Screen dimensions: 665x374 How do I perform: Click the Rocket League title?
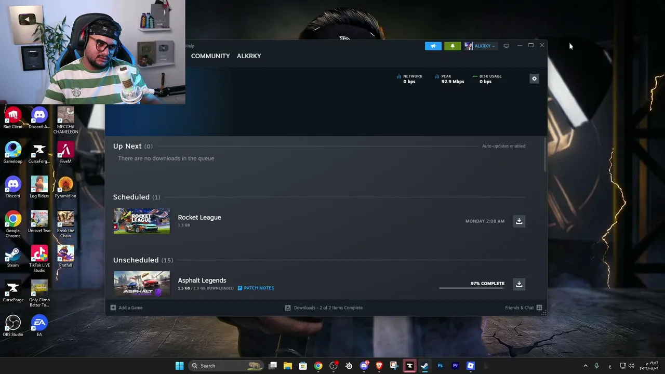click(x=199, y=217)
